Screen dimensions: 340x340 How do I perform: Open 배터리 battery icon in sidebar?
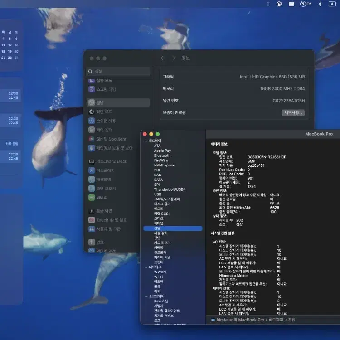(92, 198)
